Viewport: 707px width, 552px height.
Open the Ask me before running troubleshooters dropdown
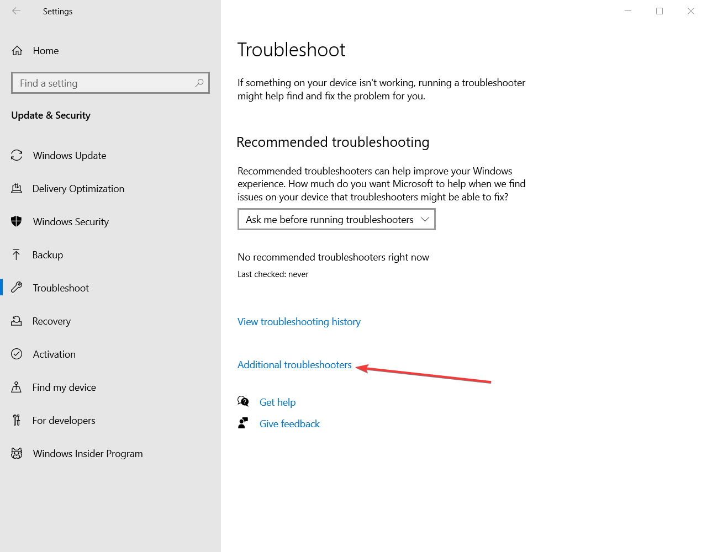click(x=336, y=219)
